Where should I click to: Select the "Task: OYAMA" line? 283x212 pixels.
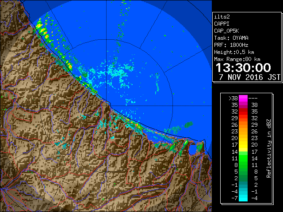click(231, 38)
